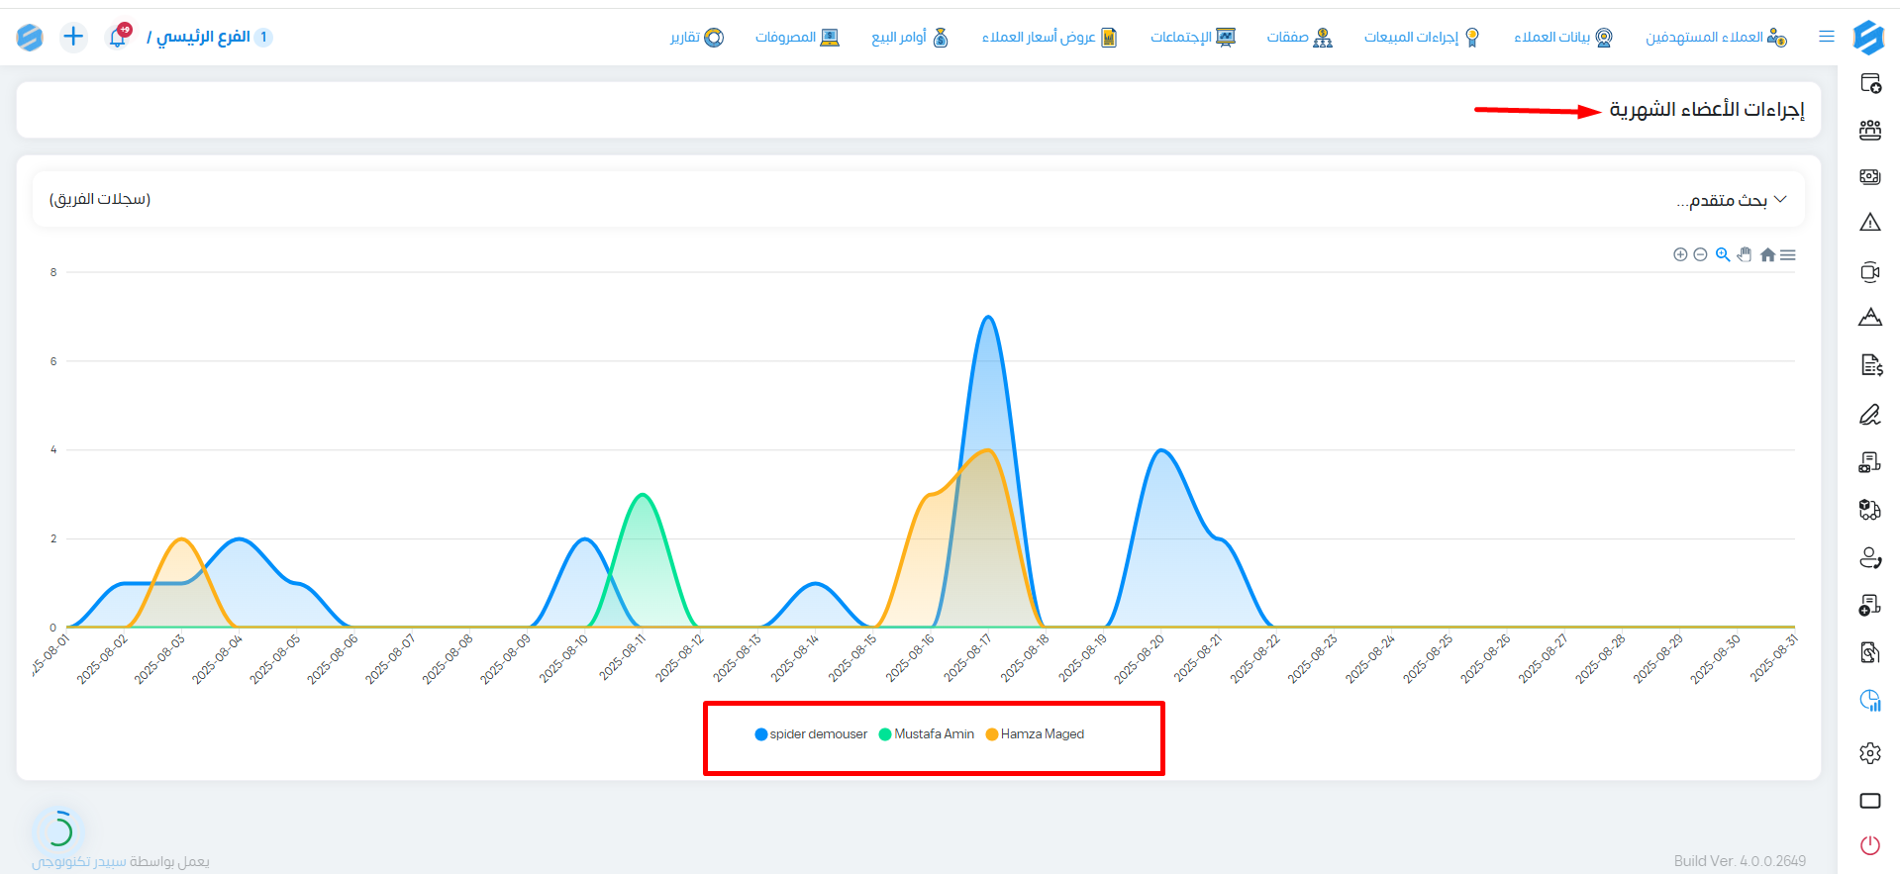Open the user with phone sidebar icon
The image size is (1900, 874).
pos(1870,558)
